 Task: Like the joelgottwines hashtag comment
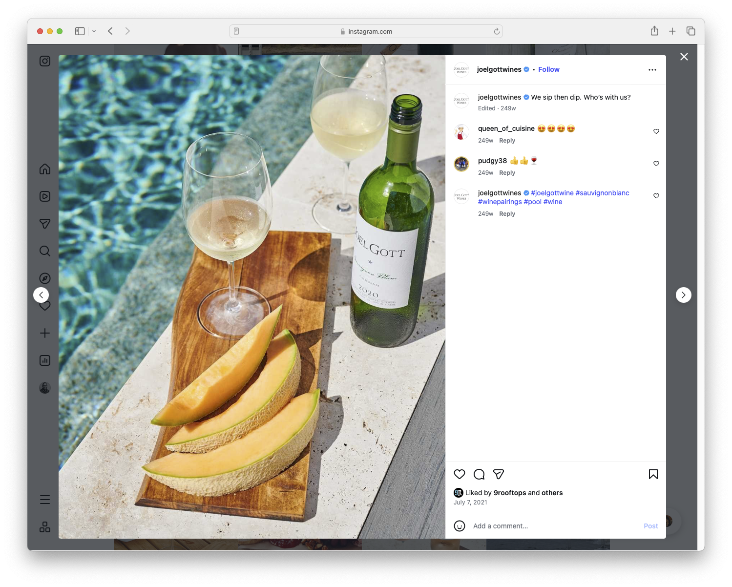pyautogui.click(x=656, y=196)
